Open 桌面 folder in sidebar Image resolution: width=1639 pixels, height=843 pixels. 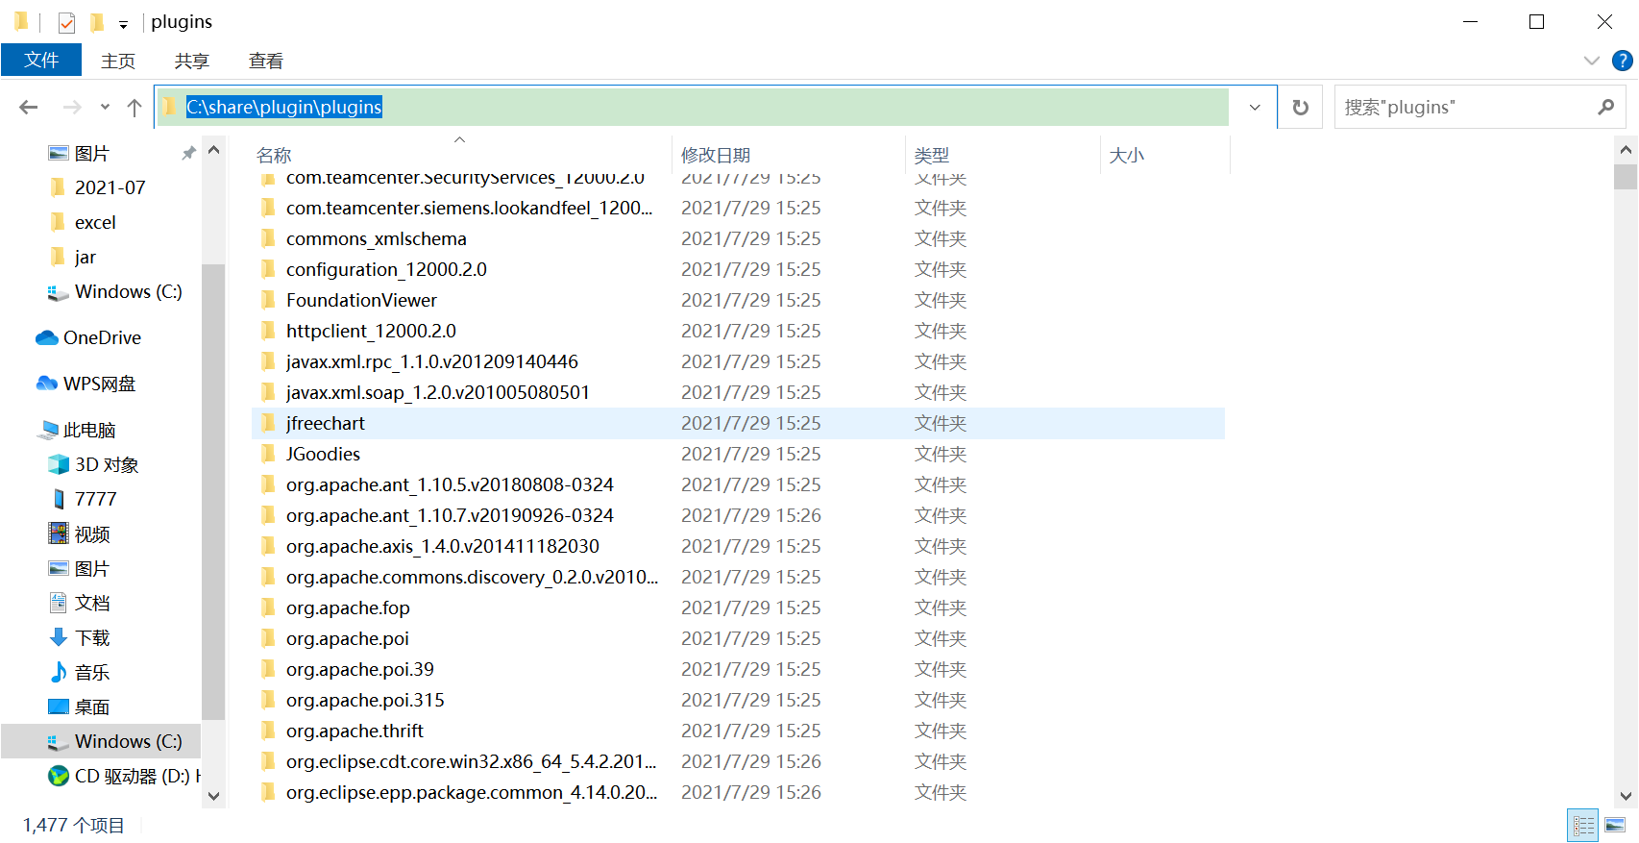(92, 707)
